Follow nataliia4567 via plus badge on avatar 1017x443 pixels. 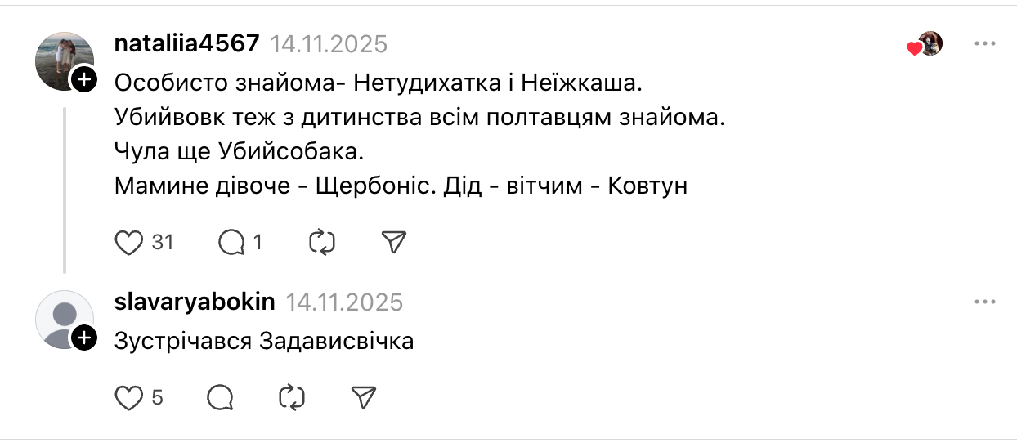coord(84,79)
